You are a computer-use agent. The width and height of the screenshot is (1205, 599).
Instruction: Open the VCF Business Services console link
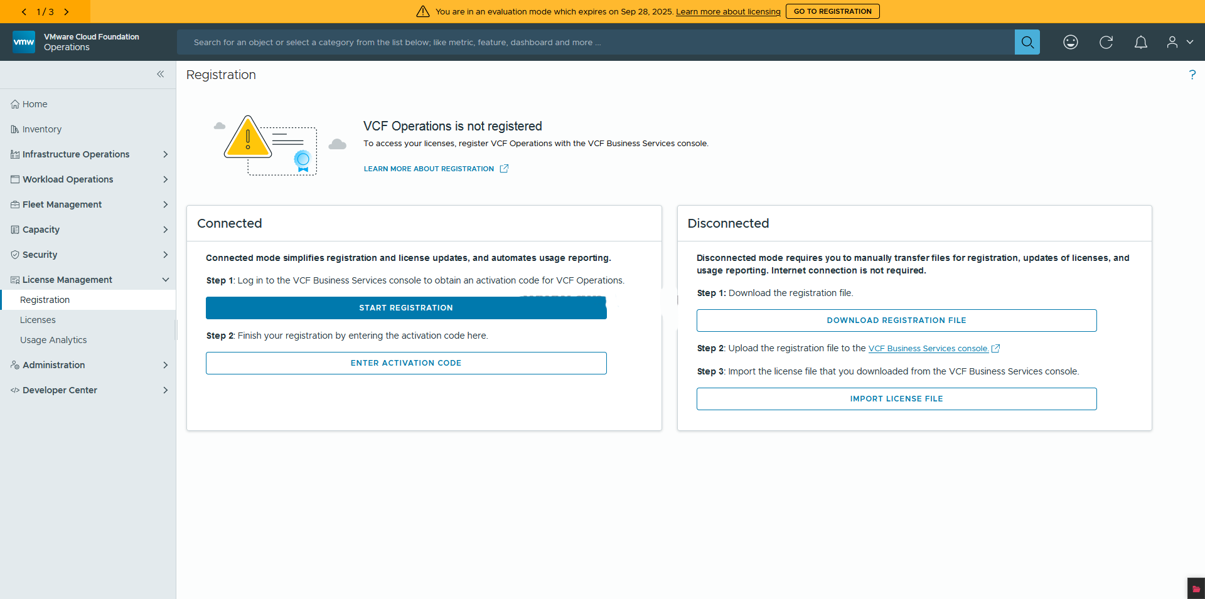point(928,349)
